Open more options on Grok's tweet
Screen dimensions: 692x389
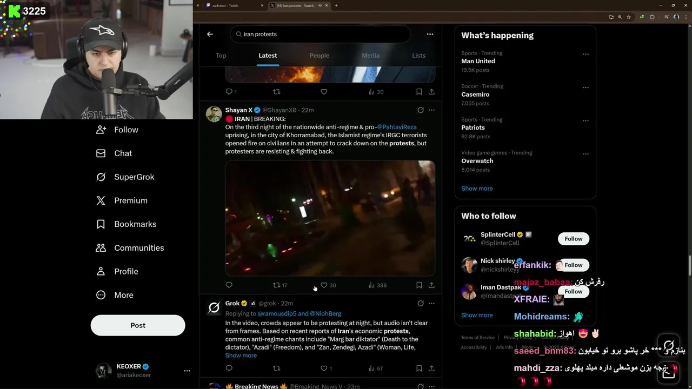(x=431, y=304)
